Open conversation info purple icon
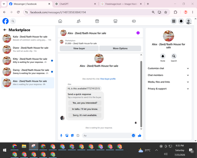Image resolution: width=197 pixels, height=158 pixels. (138, 33)
